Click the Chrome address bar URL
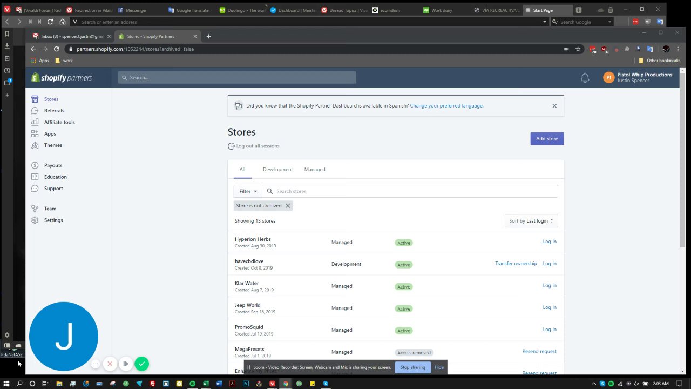Viewport: 691px width, 389px height. point(135,49)
